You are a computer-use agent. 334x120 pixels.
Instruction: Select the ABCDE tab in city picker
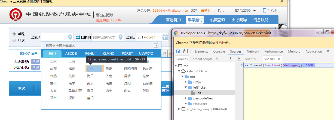point(71,53)
